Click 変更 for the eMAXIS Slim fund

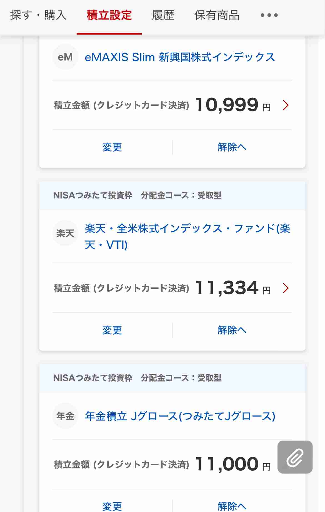tap(112, 147)
